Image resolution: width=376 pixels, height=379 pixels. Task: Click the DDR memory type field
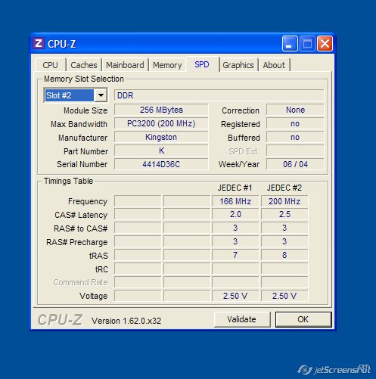pos(219,95)
